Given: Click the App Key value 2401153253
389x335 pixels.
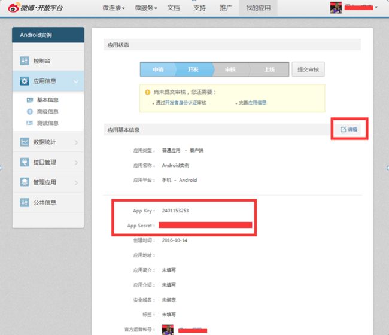Looking at the screenshot, I should click(175, 211).
